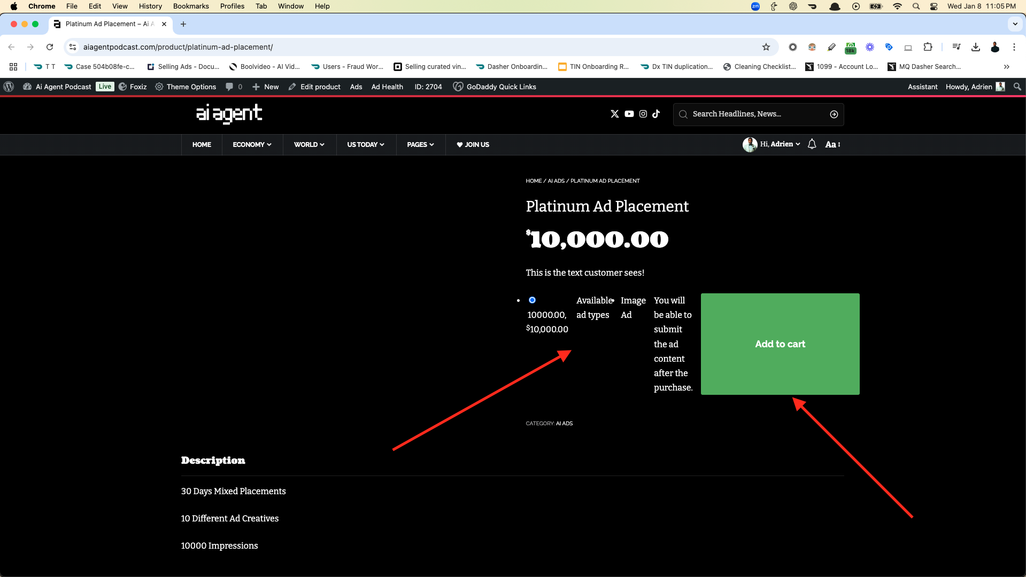The height and width of the screenshot is (577, 1026).
Task: Show more bookmarks chevron
Action: [x=1006, y=67]
